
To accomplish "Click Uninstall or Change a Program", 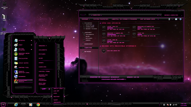I will pos(124,19).
